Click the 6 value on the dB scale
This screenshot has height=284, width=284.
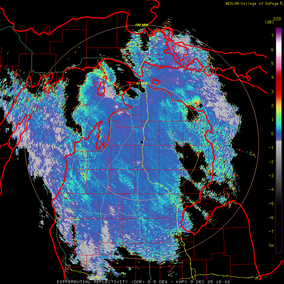[272, 50]
